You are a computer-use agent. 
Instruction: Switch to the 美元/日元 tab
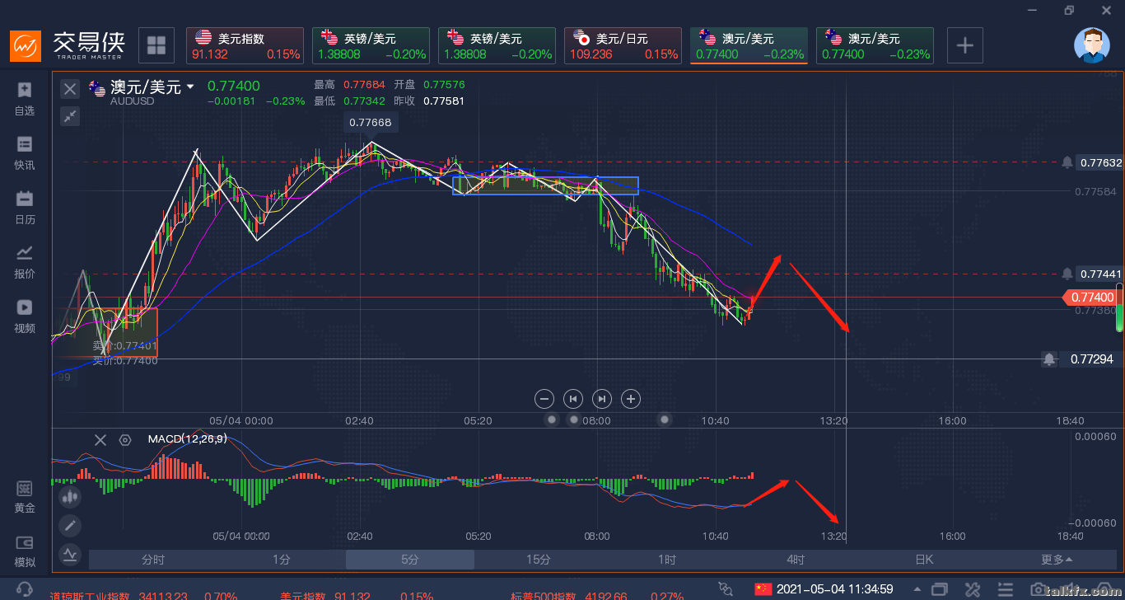(623, 45)
